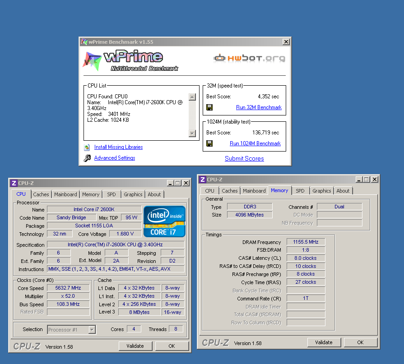Click the Core Voltage value 1.680 V
This screenshot has height=364, width=404.
(125, 234)
